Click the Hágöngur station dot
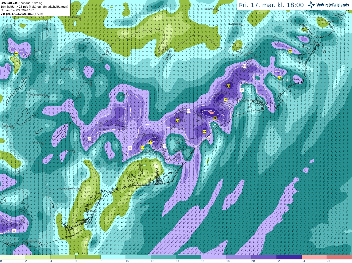The width and height of the screenshot is (352, 263). (x=73, y=71)
